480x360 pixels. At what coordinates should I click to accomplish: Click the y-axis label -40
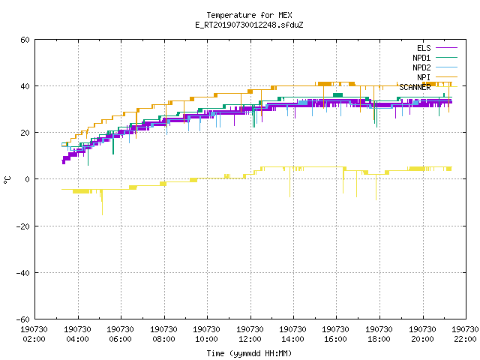click(x=23, y=273)
